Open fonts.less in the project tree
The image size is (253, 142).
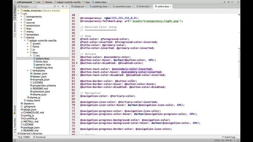click(x=42, y=62)
